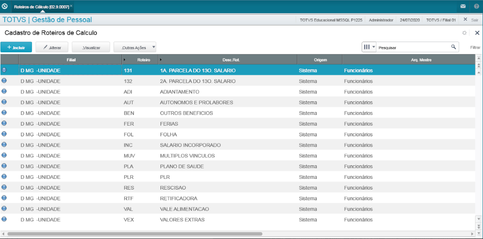Click the status circle in the VALORES EXTRAS row
Screen dimensions: 483x239
pyautogui.click(x=4, y=219)
